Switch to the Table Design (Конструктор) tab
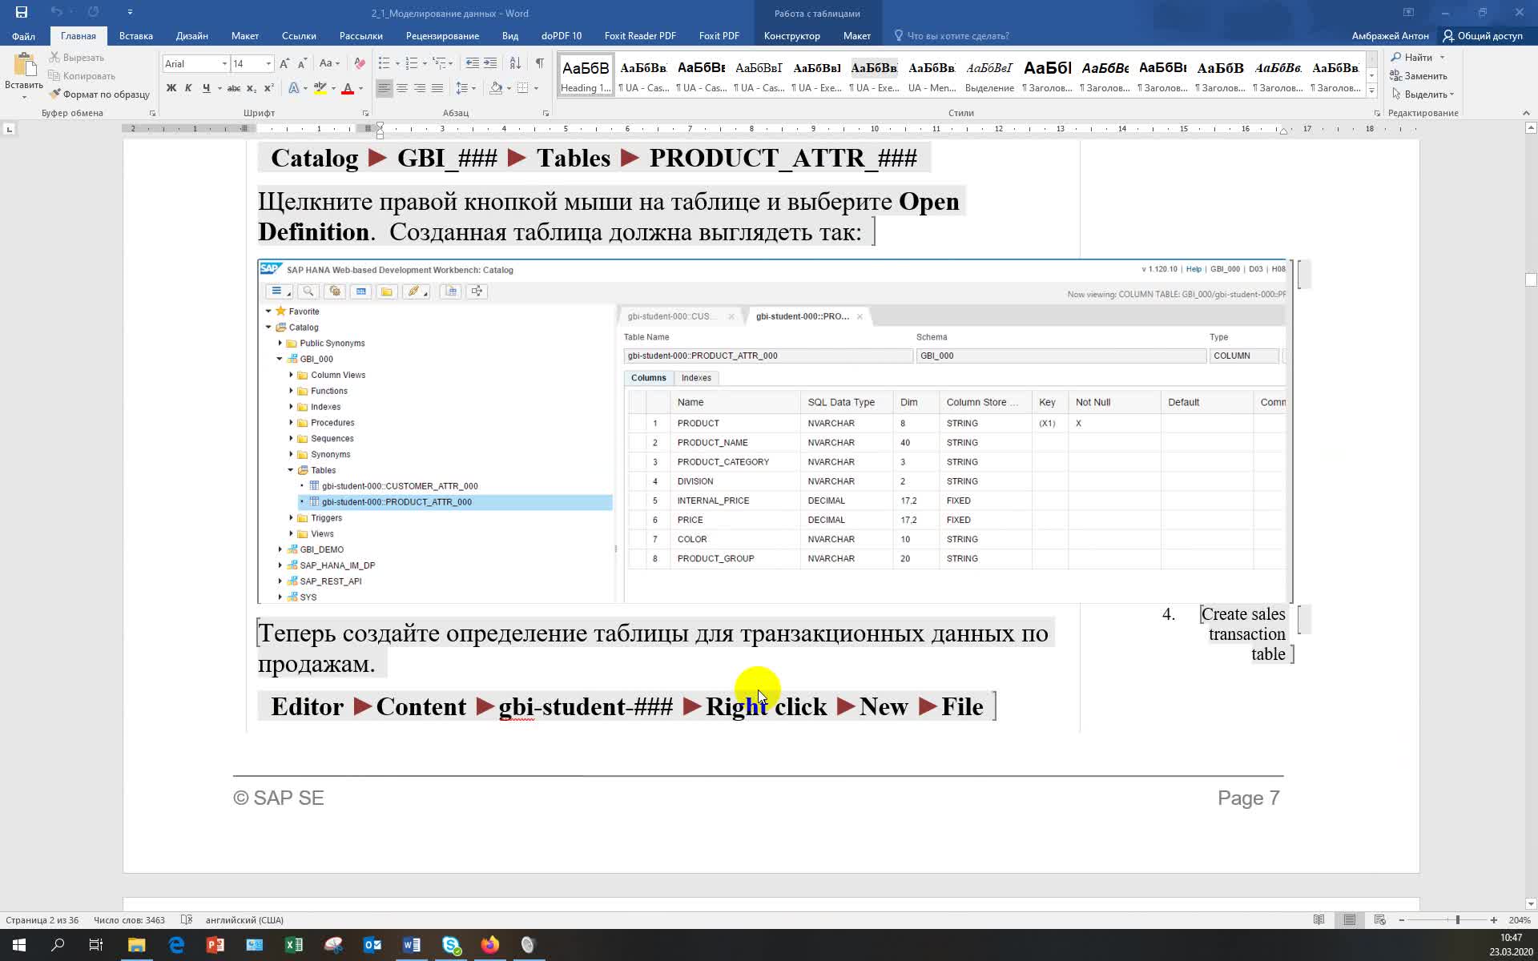1538x961 pixels. [x=791, y=36]
